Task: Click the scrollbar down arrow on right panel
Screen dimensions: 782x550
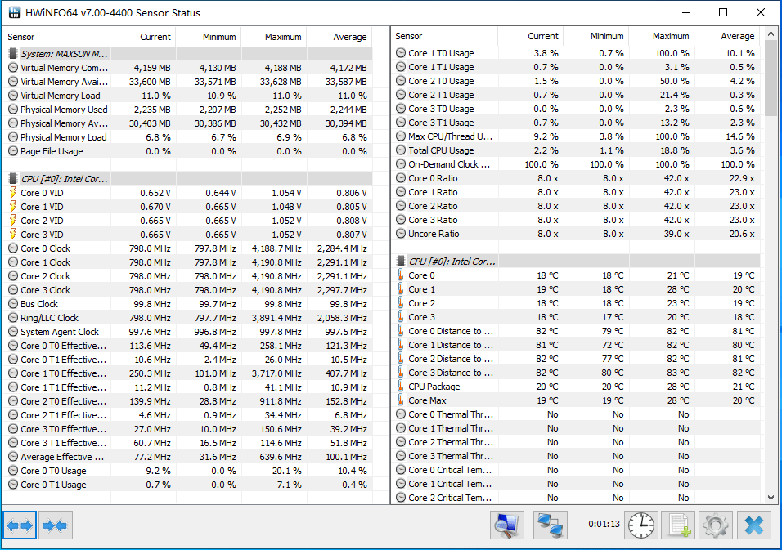Action: point(771,497)
